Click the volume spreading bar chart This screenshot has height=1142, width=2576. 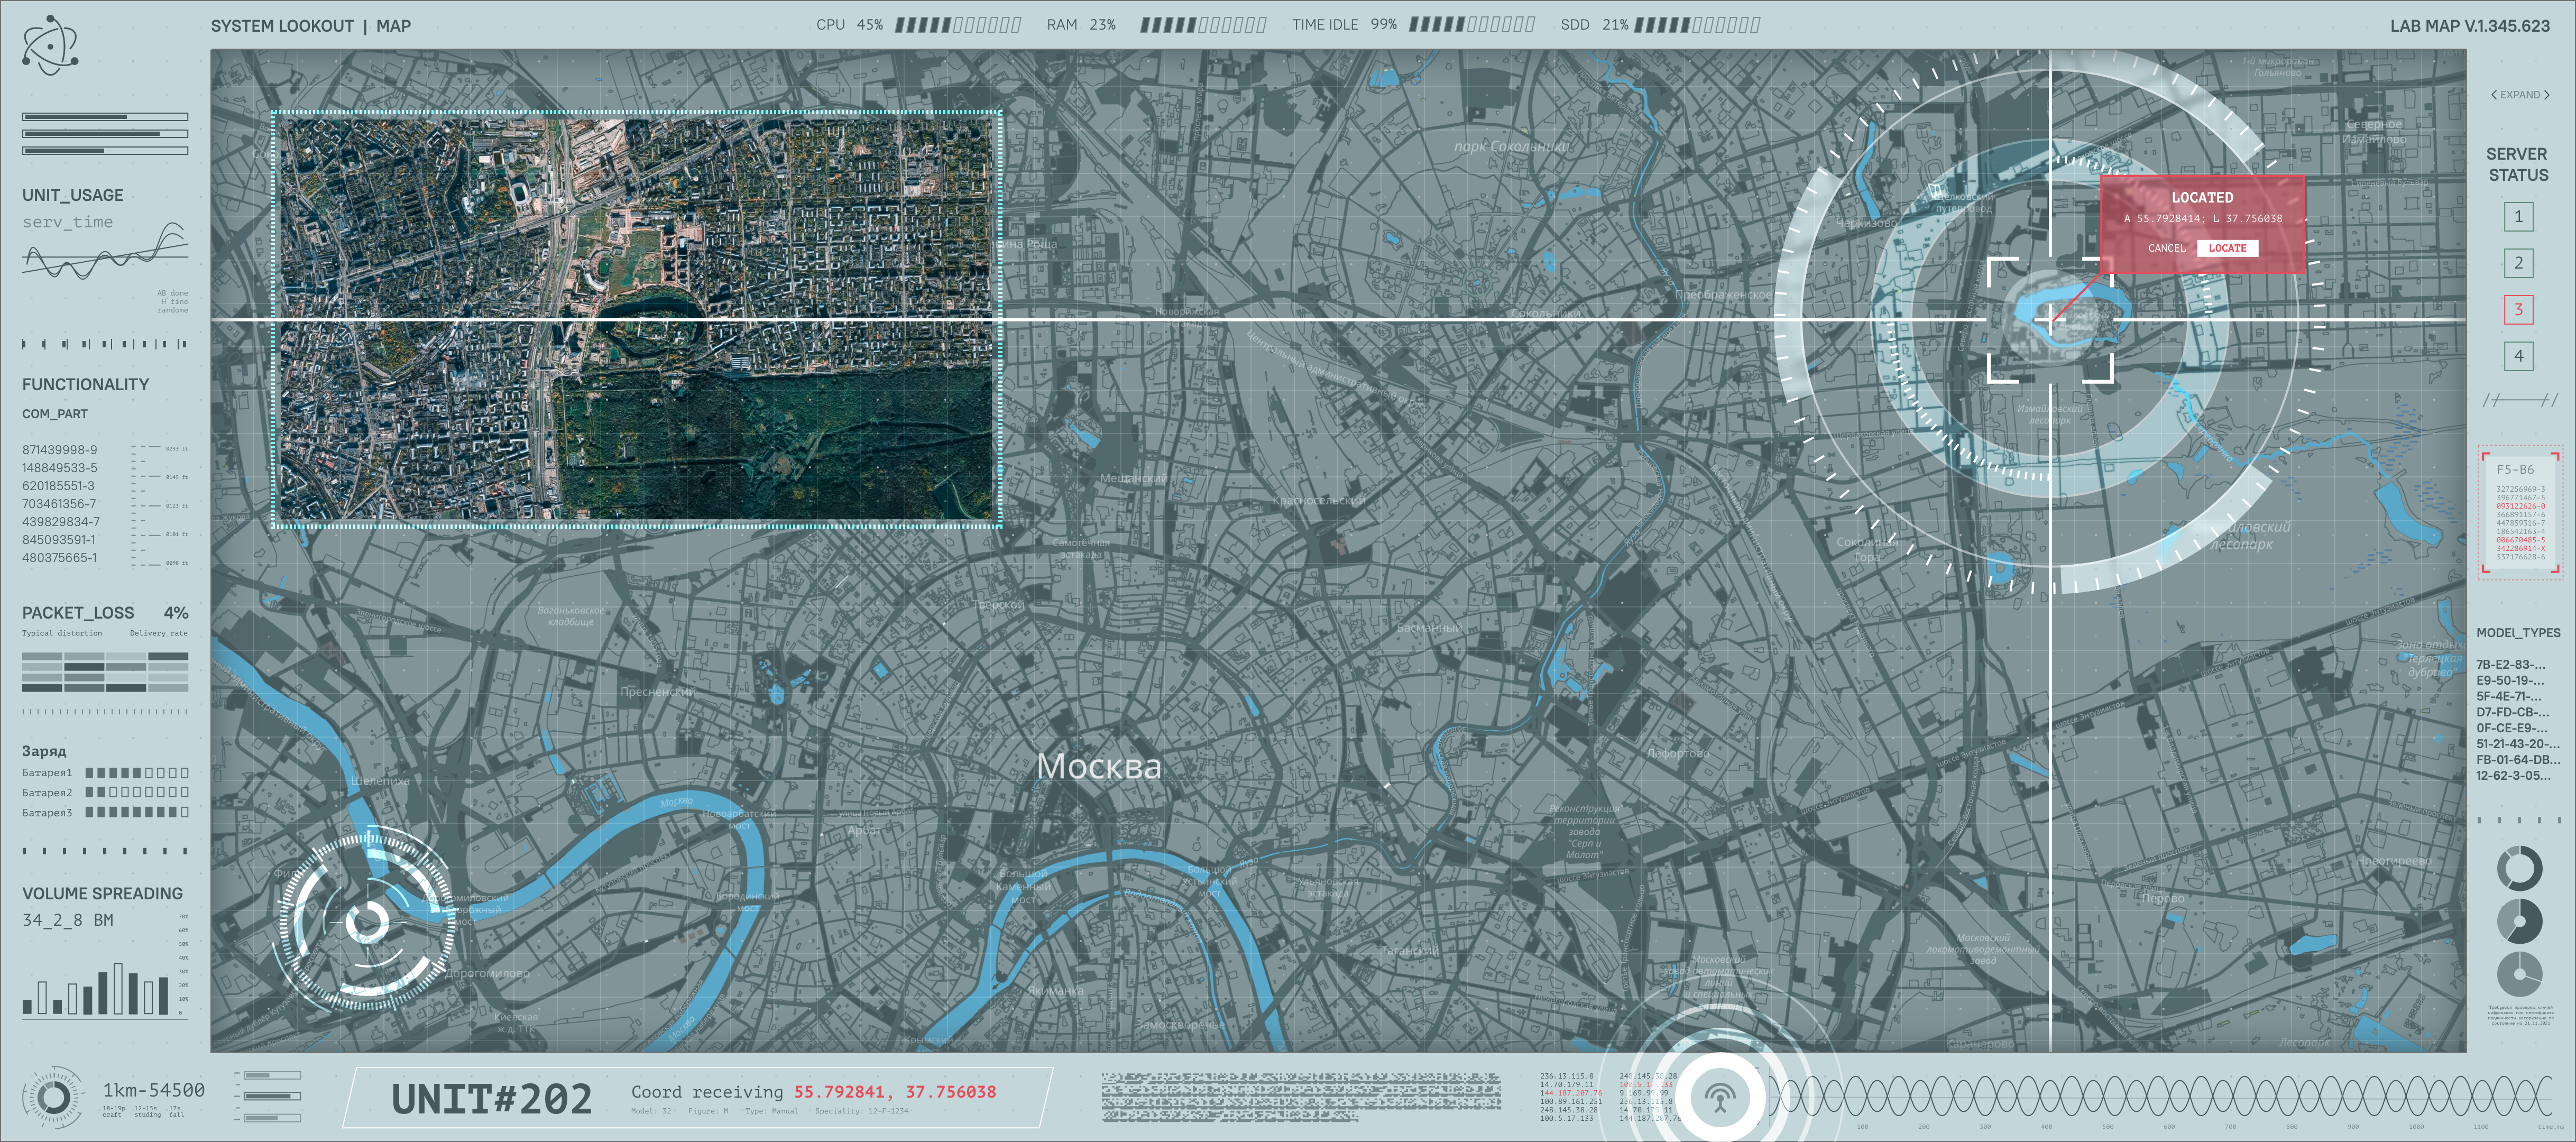96,988
